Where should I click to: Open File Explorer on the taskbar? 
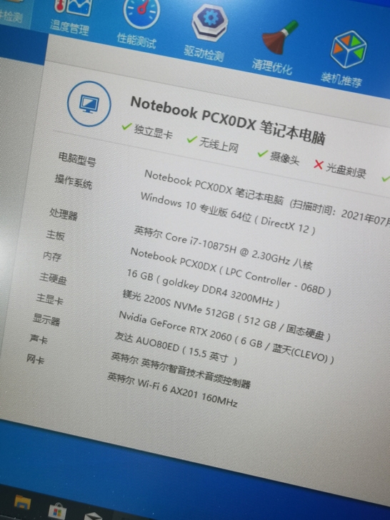click(23, 503)
